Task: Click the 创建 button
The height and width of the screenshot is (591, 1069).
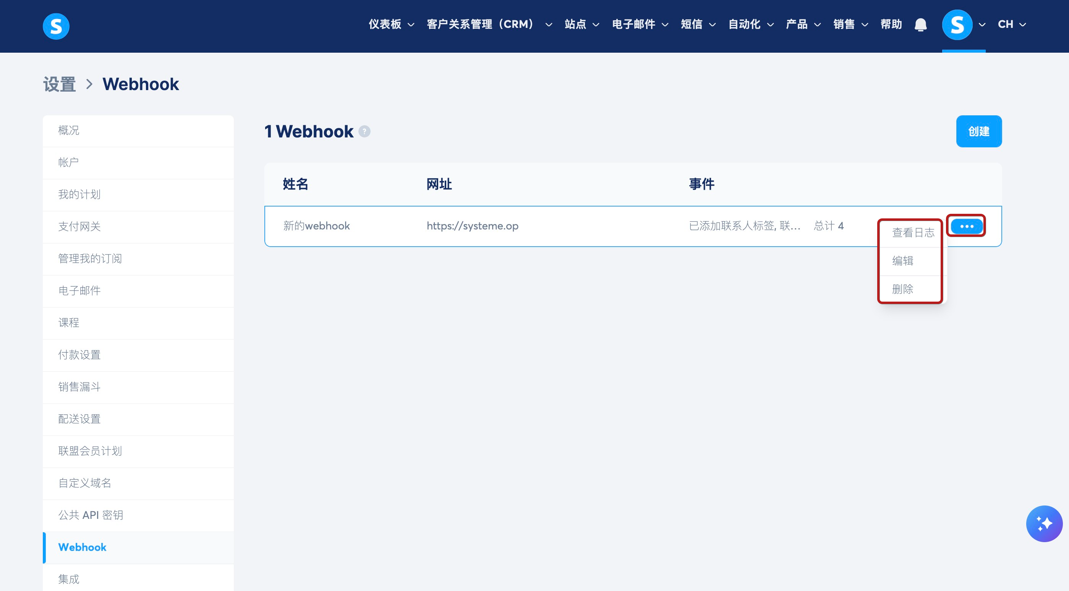Action: click(978, 131)
